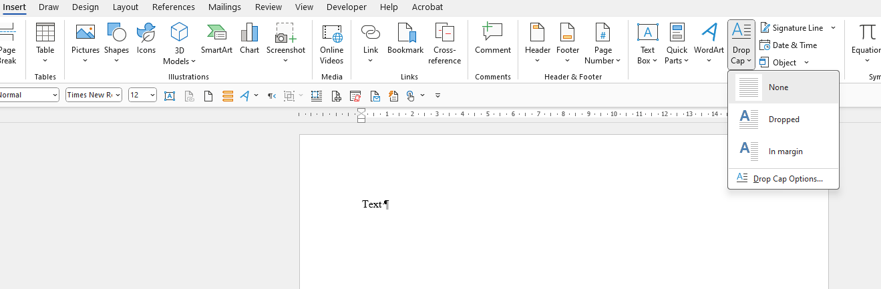Viewport: 881px width, 289px height.
Task: Open the Header menu
Action: pos(538,43)
